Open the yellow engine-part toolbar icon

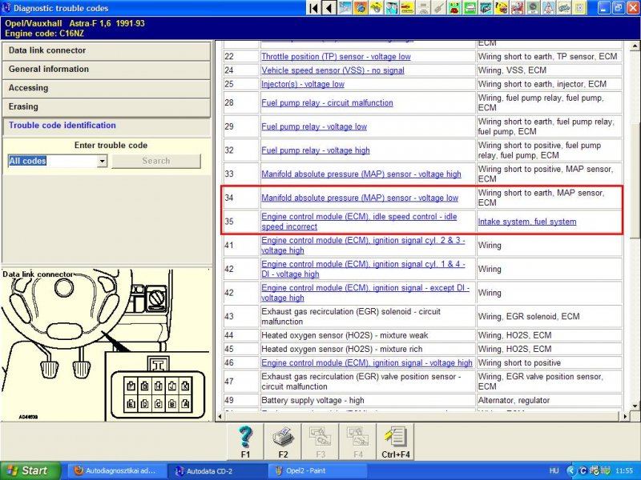pos(376,8)
